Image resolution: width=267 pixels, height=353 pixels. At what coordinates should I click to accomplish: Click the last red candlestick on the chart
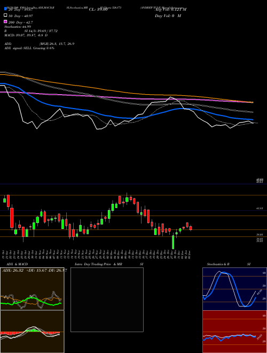(191, 228)
